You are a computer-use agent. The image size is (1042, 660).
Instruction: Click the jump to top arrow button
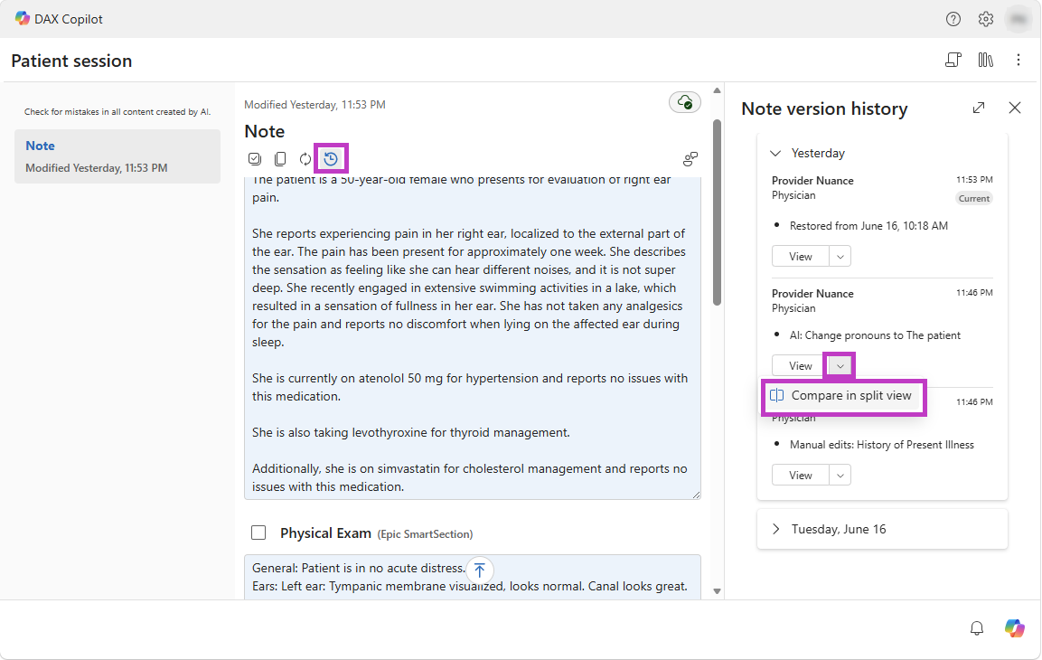(479, 570)
